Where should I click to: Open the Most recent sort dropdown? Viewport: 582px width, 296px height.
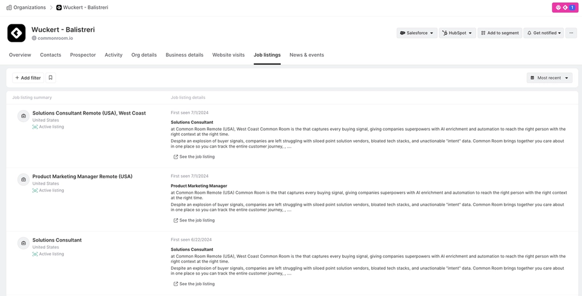[550, 78]
